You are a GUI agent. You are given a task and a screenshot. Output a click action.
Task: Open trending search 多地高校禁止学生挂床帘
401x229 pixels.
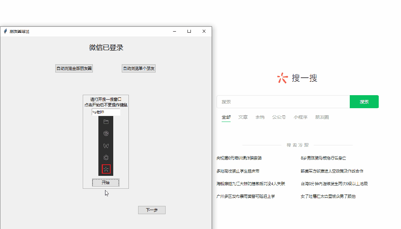click(x=238, y=171)
